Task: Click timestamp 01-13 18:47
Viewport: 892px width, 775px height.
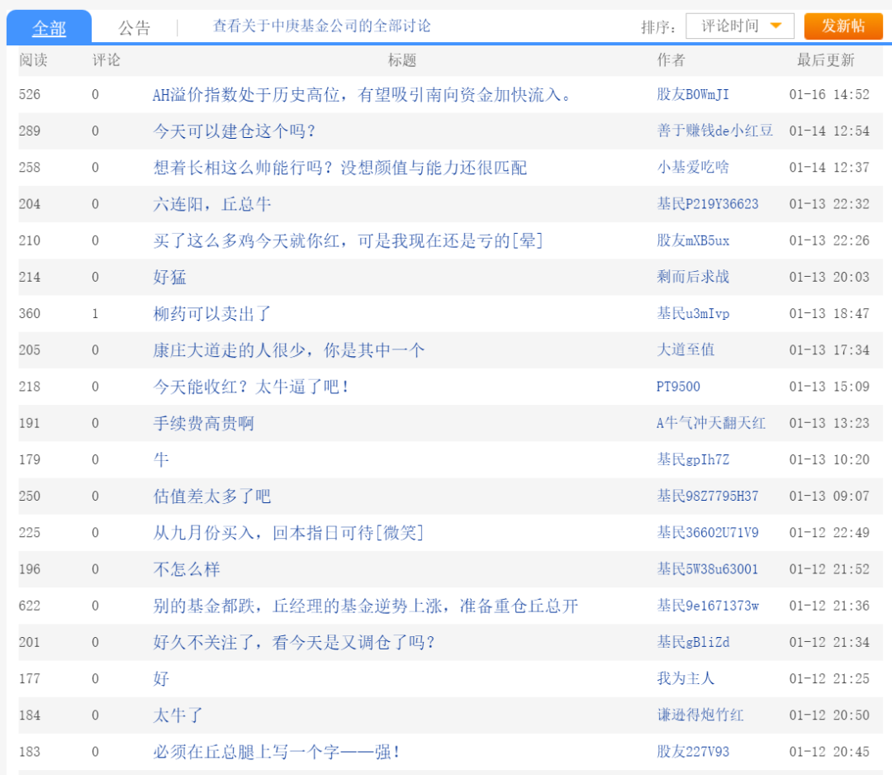Action: [829, 313]
